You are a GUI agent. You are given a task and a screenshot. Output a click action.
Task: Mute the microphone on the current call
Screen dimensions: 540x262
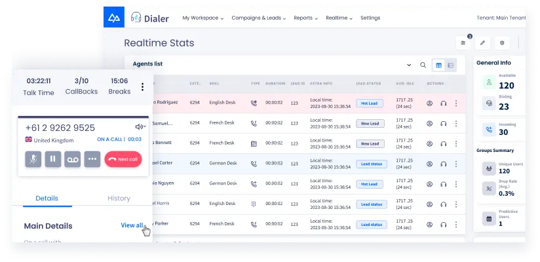(x=33, y=159)
